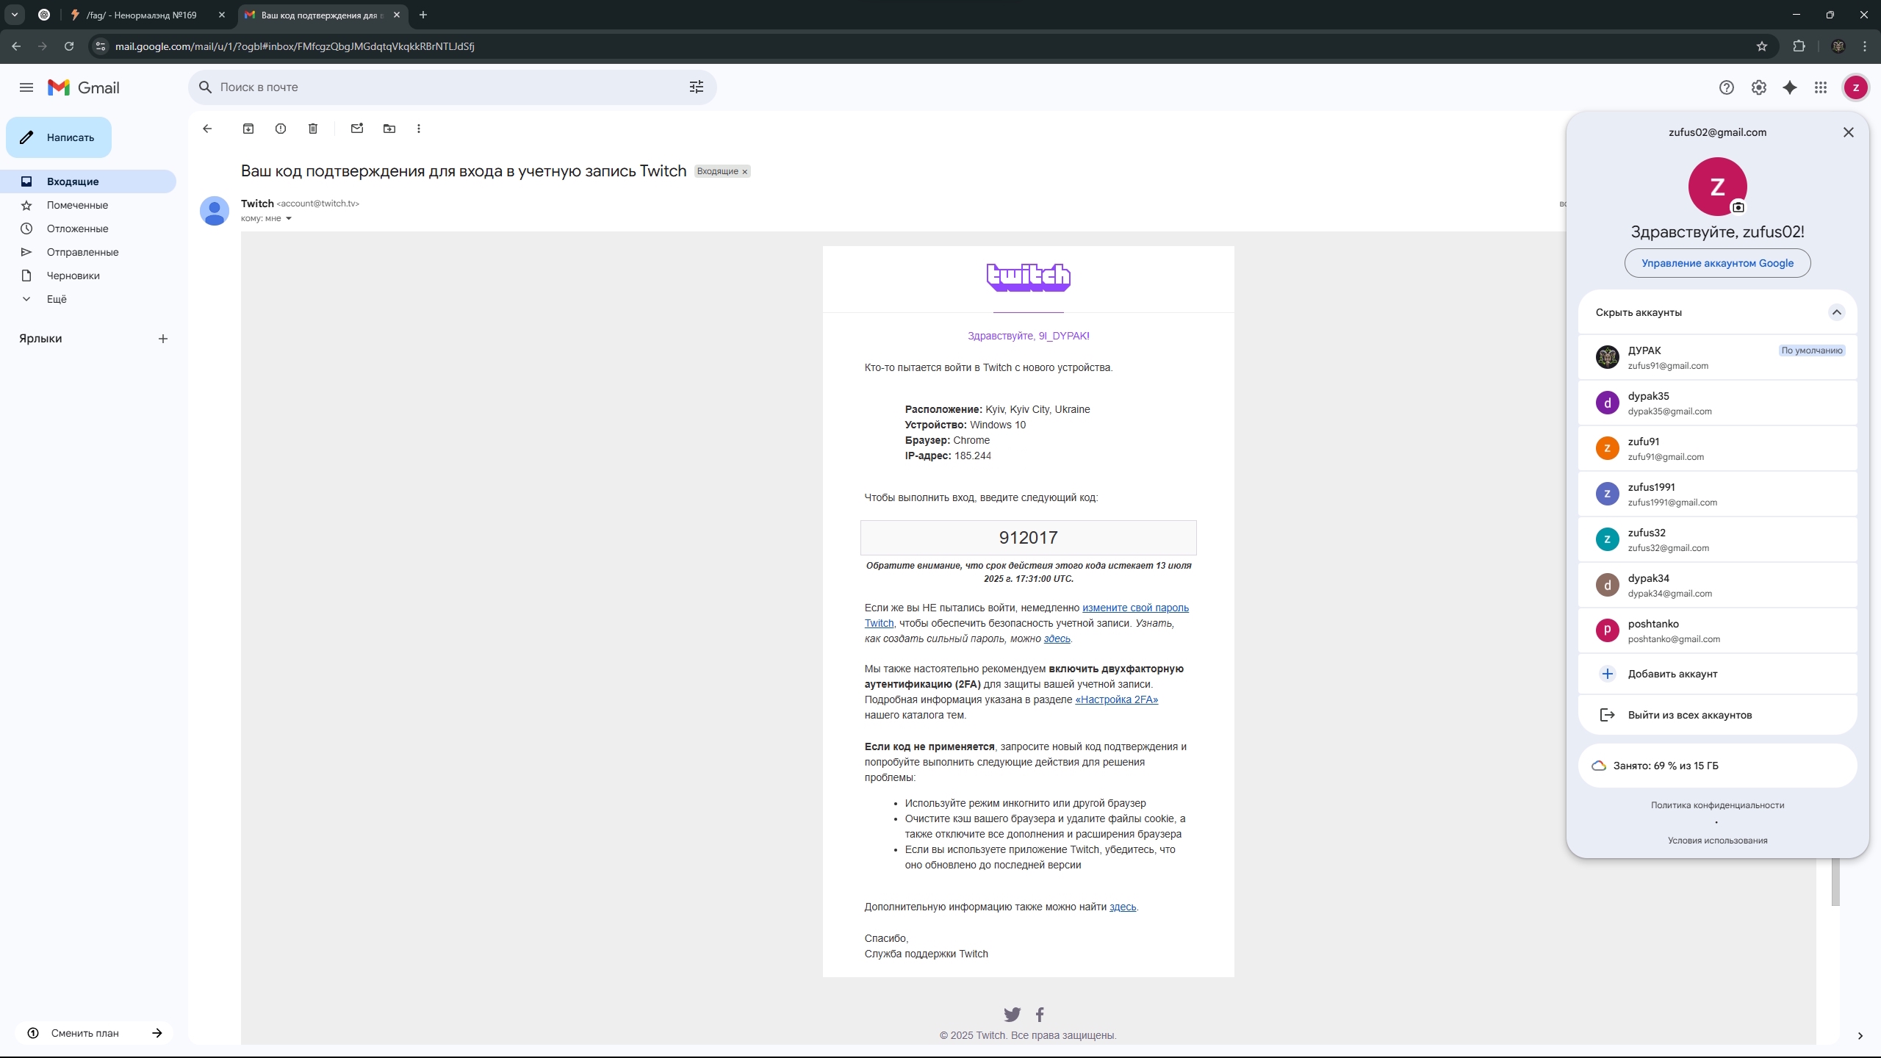Open Входящие folder
Viewport: 1881px width, 1058px height.
pyautogui.click(x=88, y=181)
